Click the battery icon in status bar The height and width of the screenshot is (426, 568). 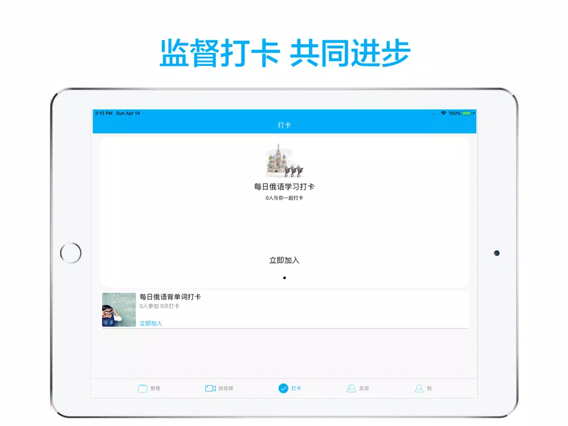tap(466, 113)
